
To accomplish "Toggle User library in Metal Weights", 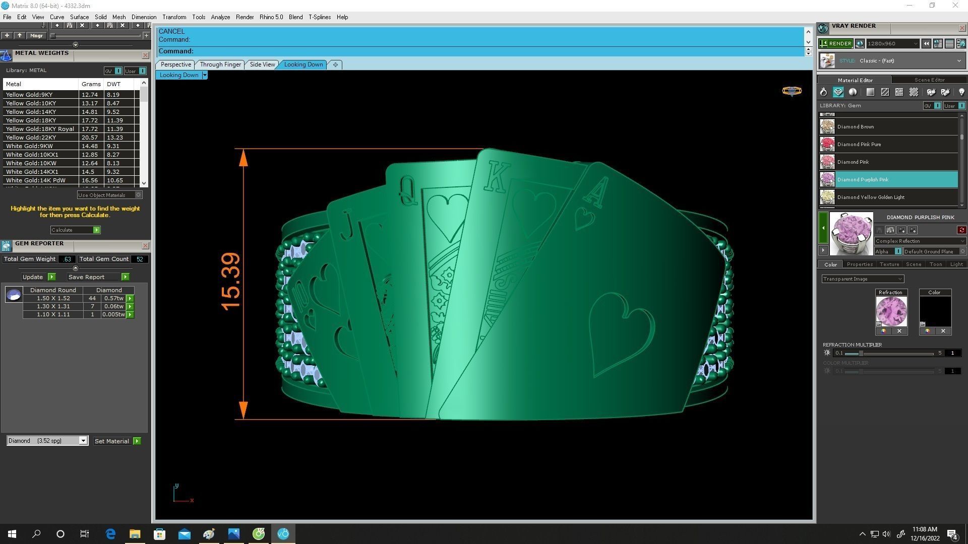I will (135, 71).
